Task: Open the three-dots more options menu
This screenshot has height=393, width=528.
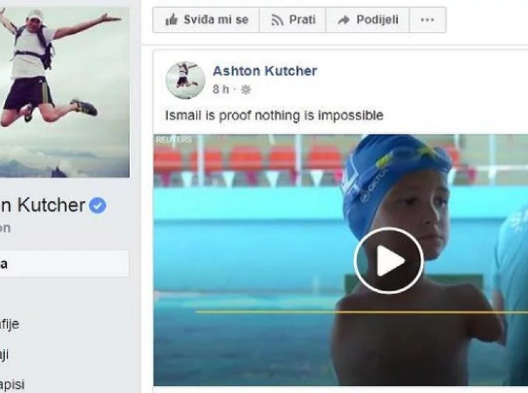Action: pyautogui.click(x=427, y=20)
